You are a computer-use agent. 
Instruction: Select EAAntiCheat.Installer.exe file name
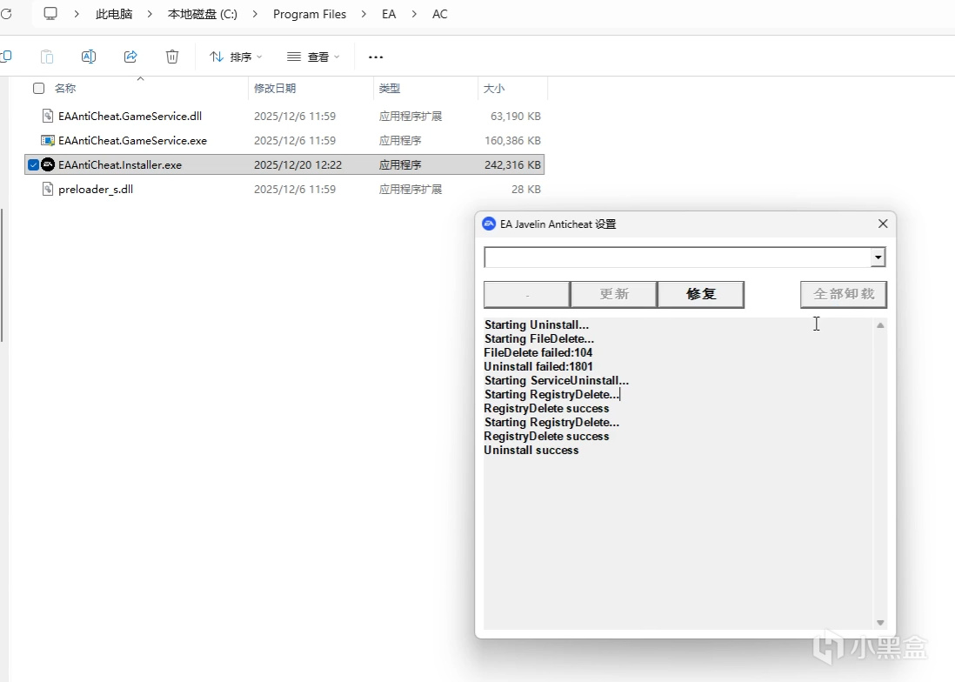pos(120,164)
